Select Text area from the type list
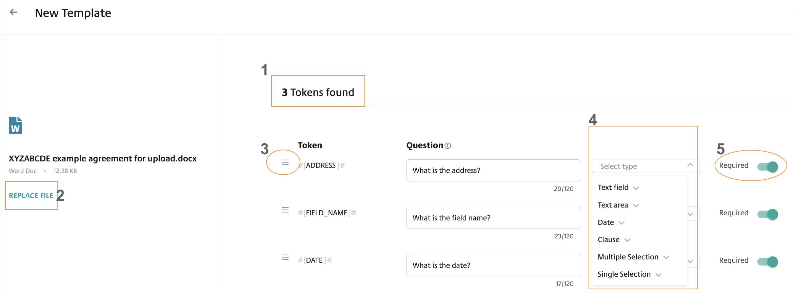The image size is (794, 293). point(613,205)
